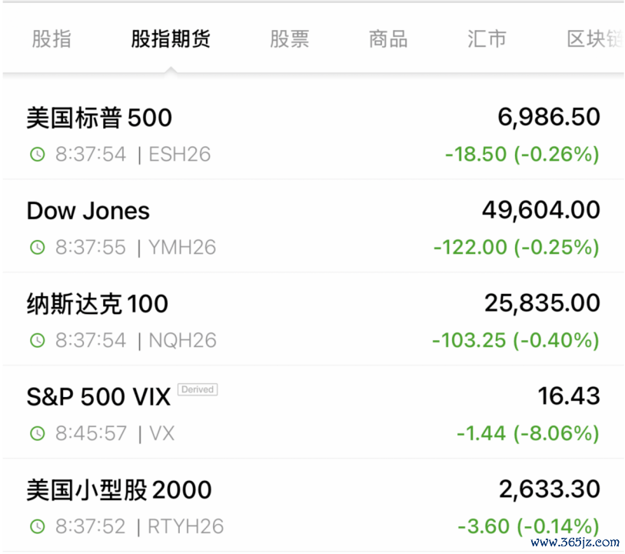
Task: Switch to the 股指 tab
Action: pyautogui.click(x=52, y=39)
